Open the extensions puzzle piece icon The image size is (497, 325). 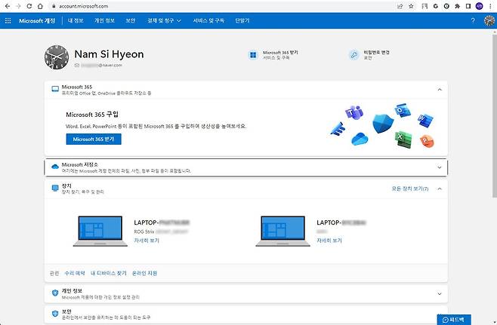click(x=458, y=6)
